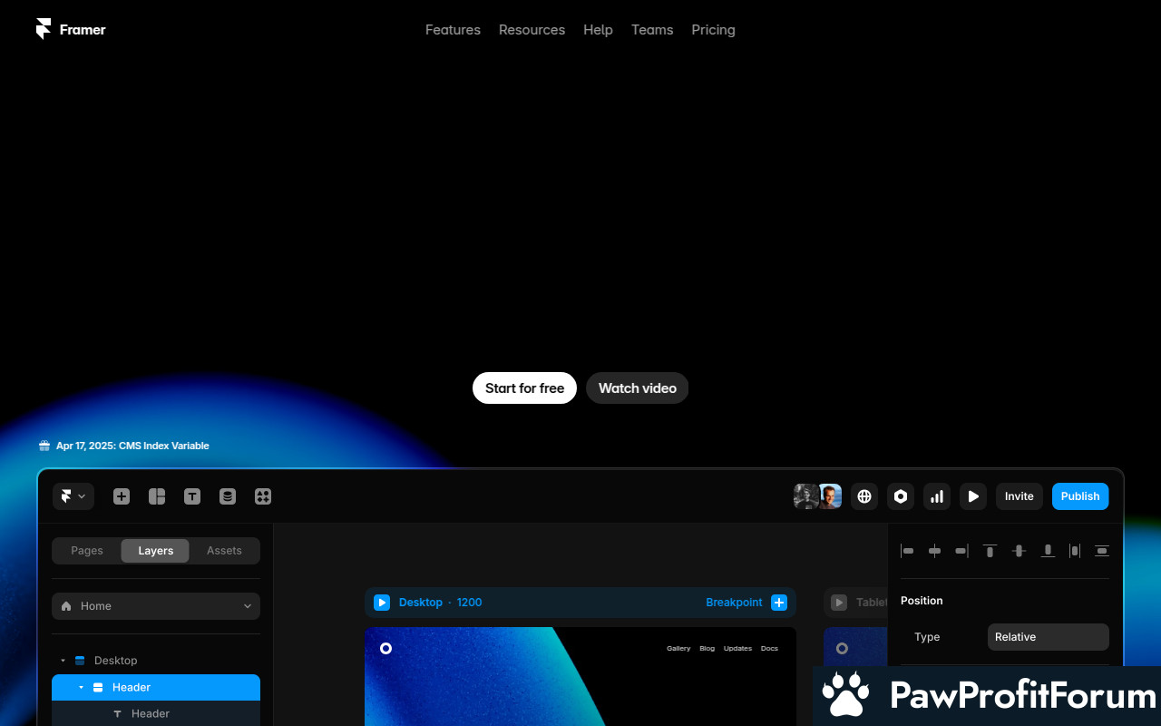
Task: Click the Tablet breakpoint play icon
Action: pyautogui.click(x=839, y=603)
